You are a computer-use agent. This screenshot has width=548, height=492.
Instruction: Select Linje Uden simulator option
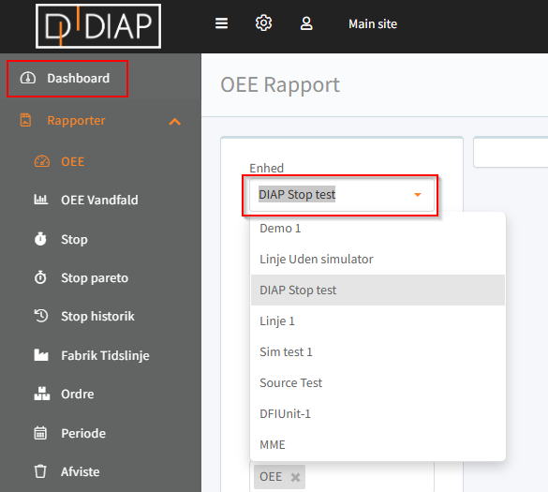[x=378, y=259]
